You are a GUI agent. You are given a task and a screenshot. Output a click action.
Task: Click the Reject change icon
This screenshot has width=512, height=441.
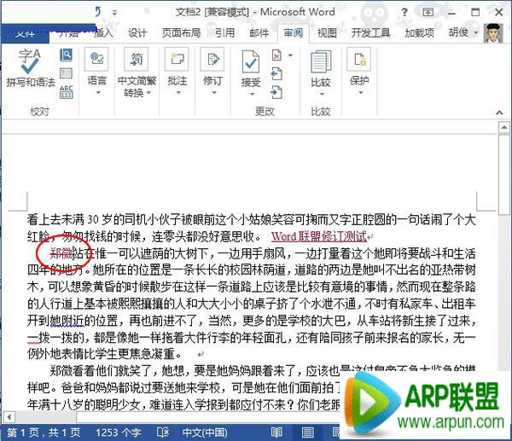pyautogui.click(x=276, y=55)
